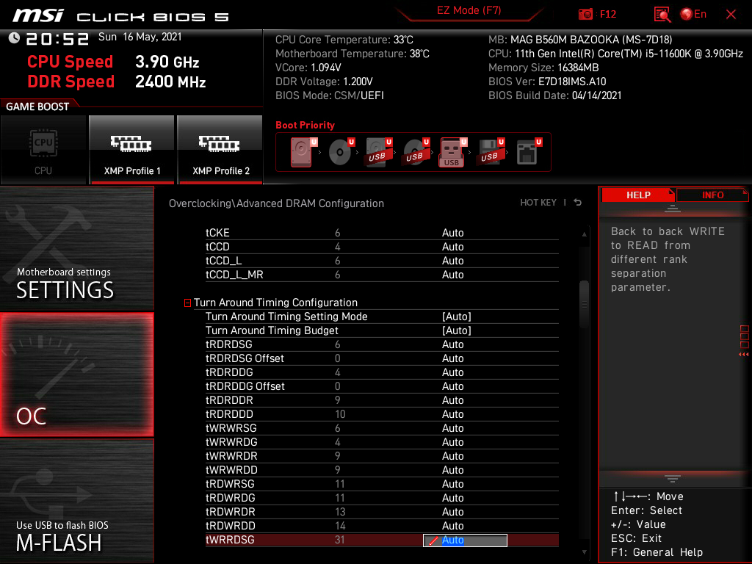Select the tRDWRDR Auto value
The width and height of the screenshot is (752, 564).
(x=452, y=512)
